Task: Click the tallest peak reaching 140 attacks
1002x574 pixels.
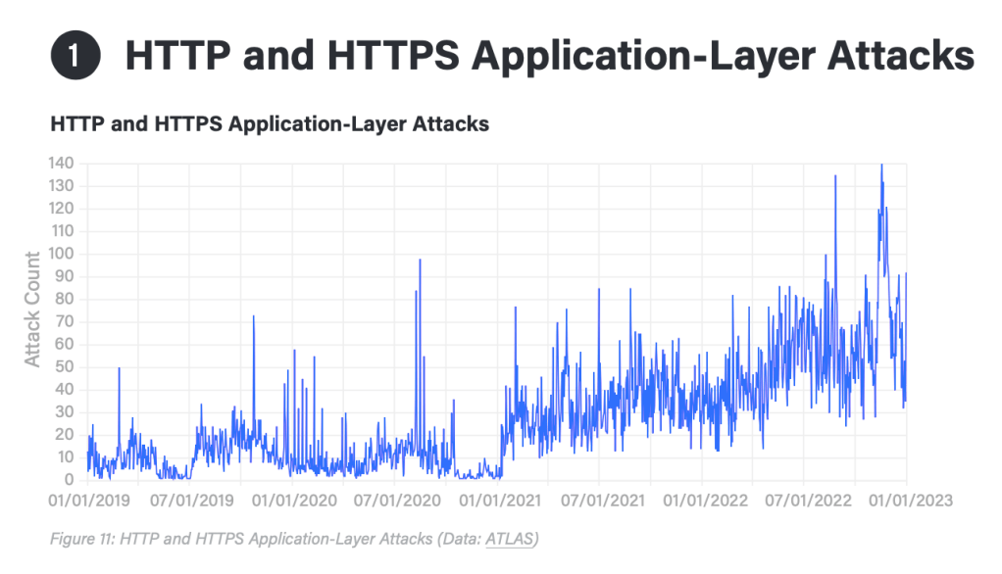Action: click(x=881, y=167)
